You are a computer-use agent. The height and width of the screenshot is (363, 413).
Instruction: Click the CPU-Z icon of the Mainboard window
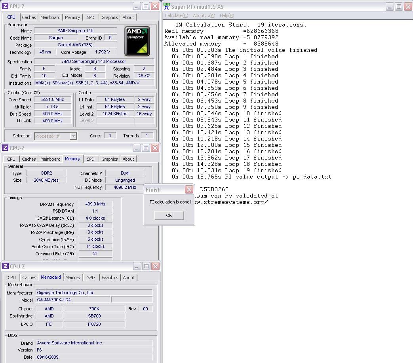[x=5, y=266]
